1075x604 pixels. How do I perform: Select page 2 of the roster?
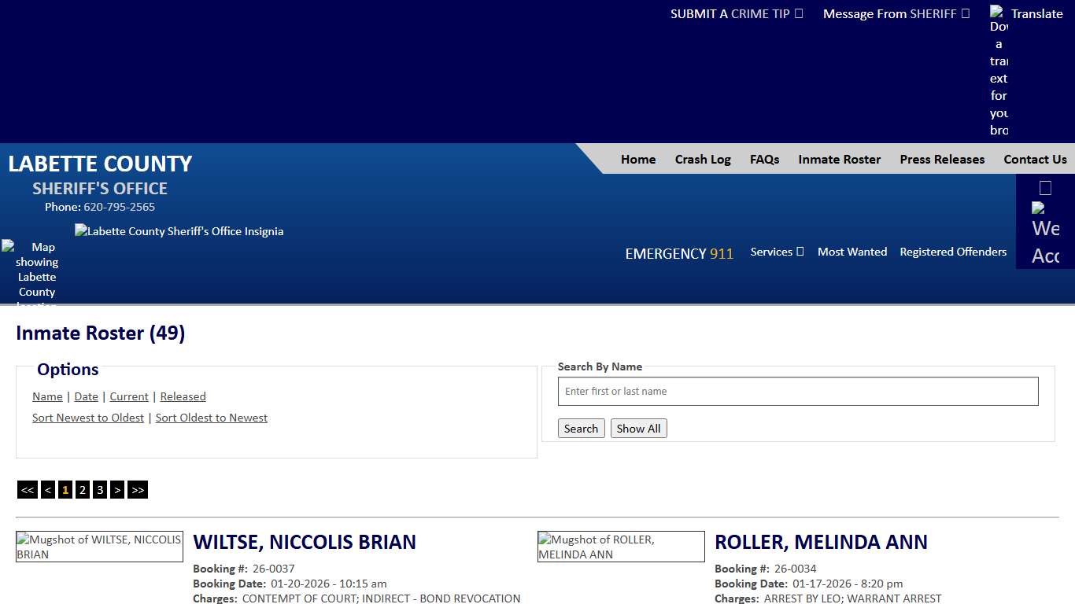[83, 490]
